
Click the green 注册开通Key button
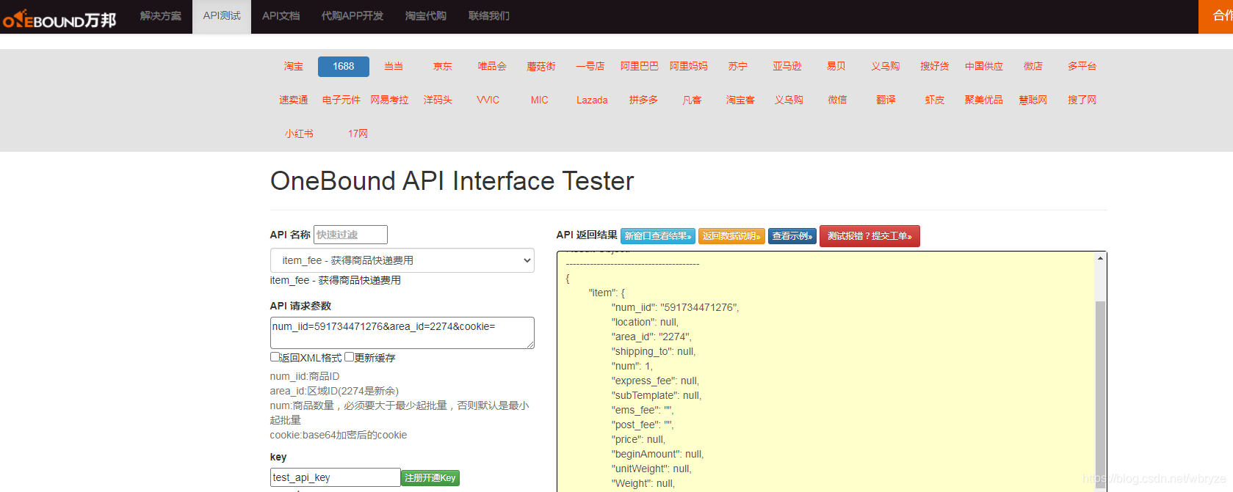430,478
